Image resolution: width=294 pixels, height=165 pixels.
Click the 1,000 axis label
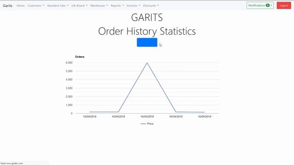point(69,105)
